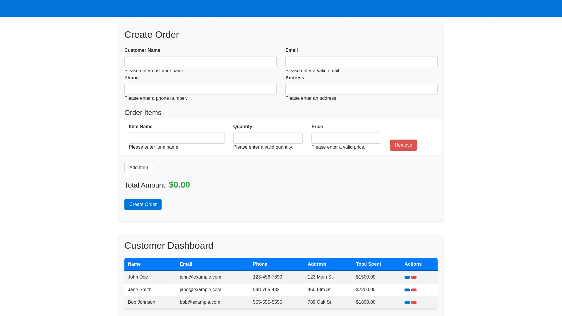Click the Name column header

(x=134, y=264)
